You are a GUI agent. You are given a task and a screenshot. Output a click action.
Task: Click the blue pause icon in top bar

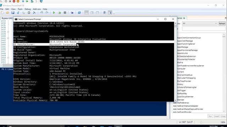tap(23, 1)
